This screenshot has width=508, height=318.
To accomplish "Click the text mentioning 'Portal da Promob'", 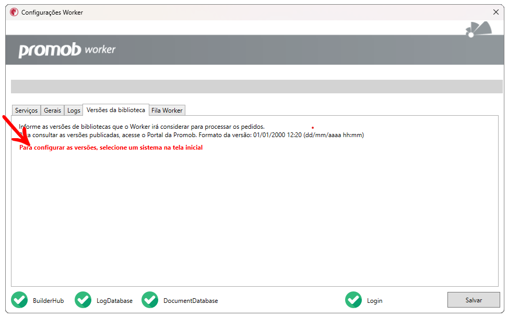I will [191, 135].
